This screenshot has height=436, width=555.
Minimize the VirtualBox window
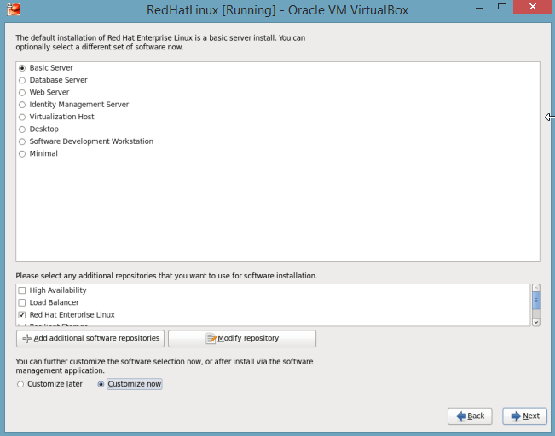(479, 9)
